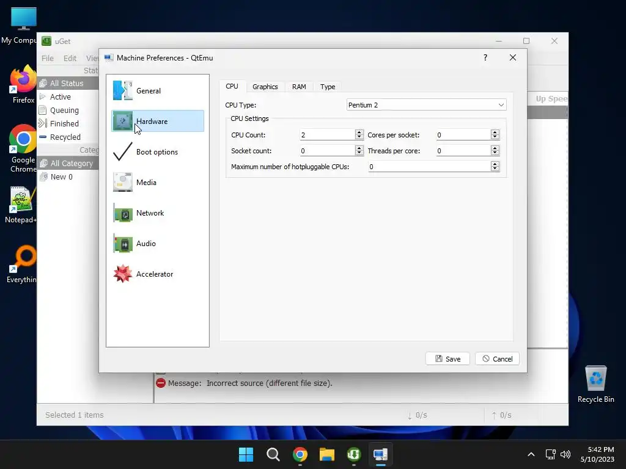626x469 pixels.
Task: Open the Boot options section
Action: (x=157, y=151)
